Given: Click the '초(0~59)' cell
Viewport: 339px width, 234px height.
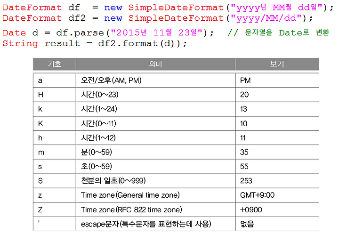Looking at the screenshot, I should (156, 167).
